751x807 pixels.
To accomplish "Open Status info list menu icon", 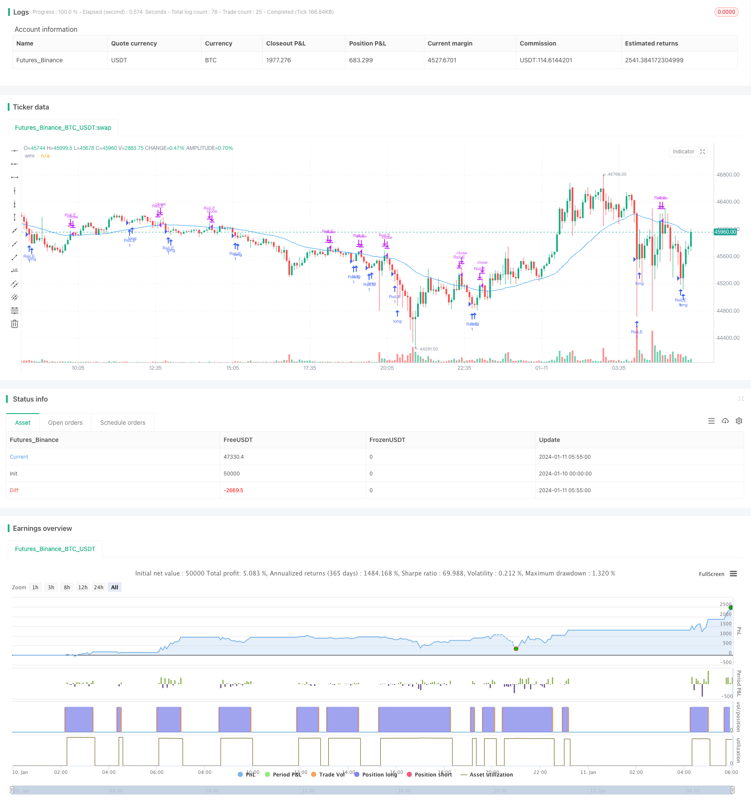I will pos(712,421).
